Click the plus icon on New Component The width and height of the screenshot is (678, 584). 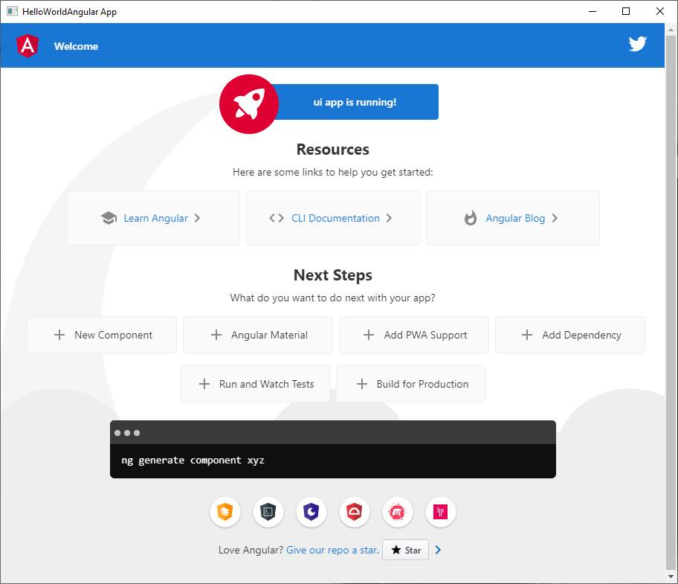(59, 335)
